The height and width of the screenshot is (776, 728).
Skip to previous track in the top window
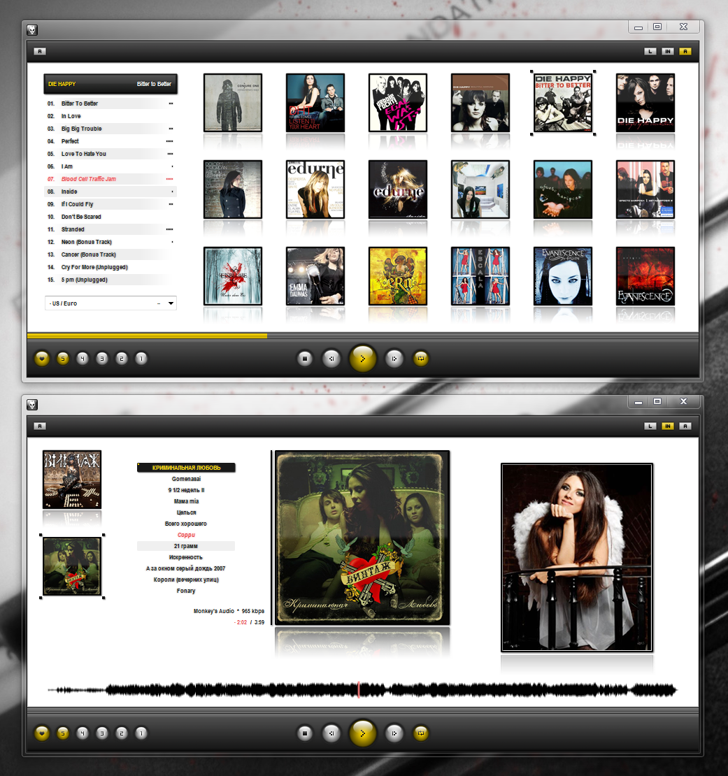(331, 359)
